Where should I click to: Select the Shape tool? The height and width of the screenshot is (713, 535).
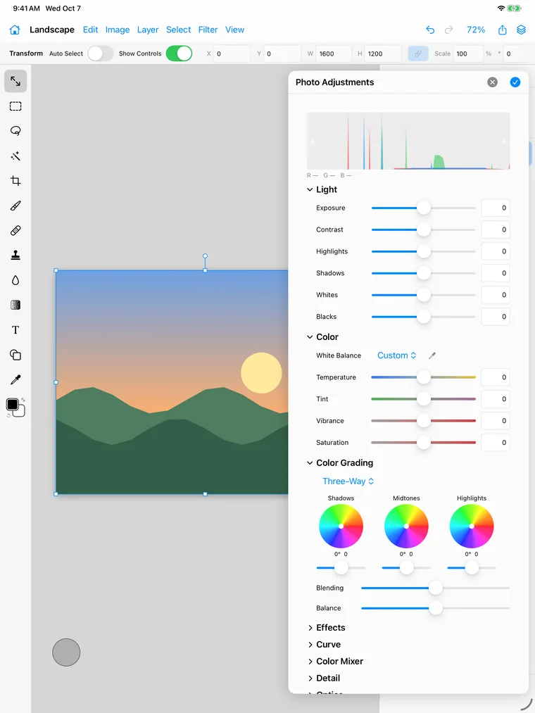click(15, 355)
